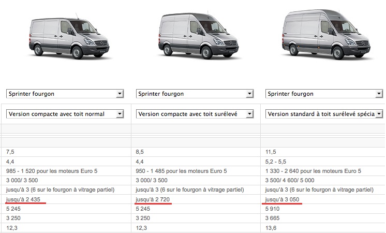This screenshot has width=386, height=233.
Task: Click the 'jusqu'à 2 720' value
Action: [x=153, y=199]
